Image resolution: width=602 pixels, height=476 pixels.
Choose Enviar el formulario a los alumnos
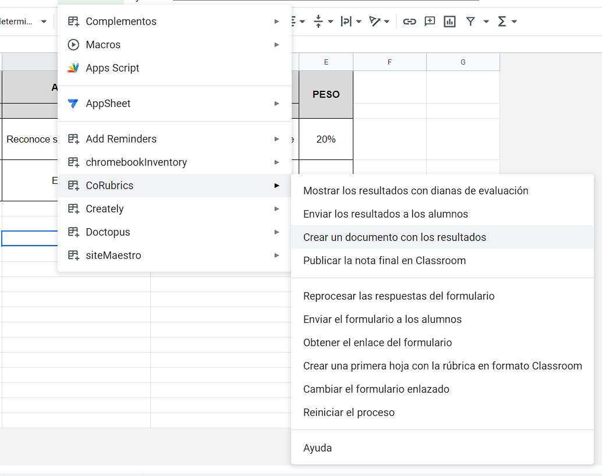point(442,319)
